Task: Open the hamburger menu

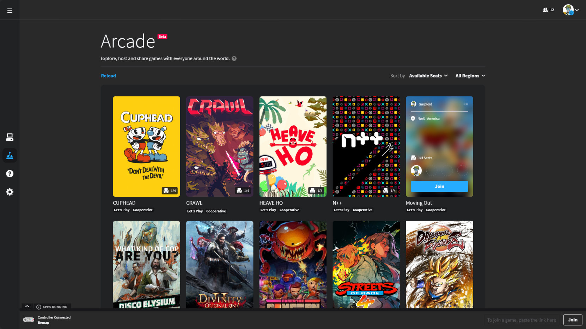Action: (x=10, y=11)
